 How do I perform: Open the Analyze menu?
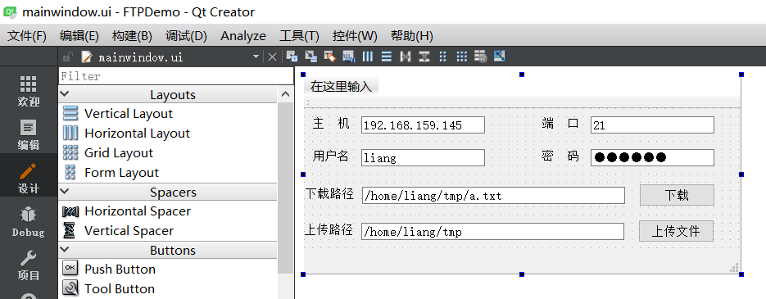(x=242, y=36)
